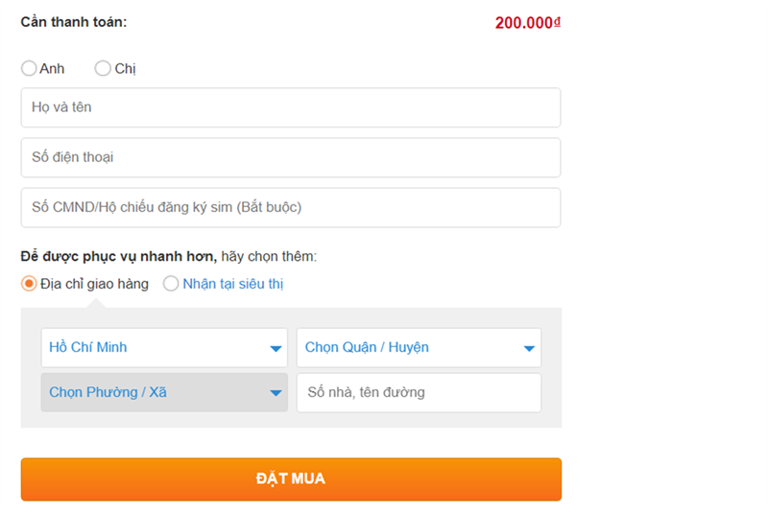
Task: Select the "Chị" radio button
Action: point(103,68)
